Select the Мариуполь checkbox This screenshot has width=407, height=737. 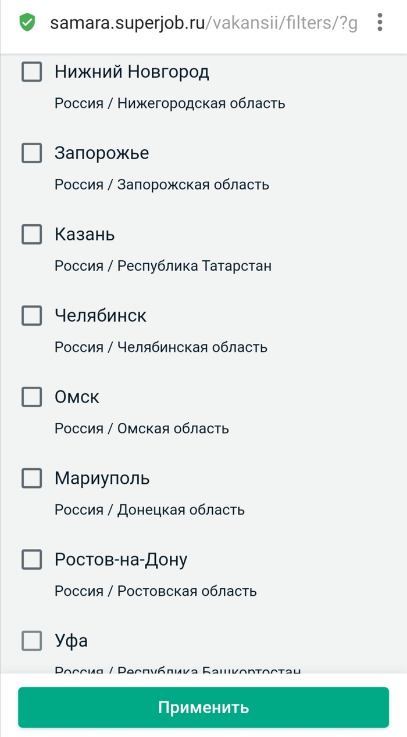[x=31, y=479]
